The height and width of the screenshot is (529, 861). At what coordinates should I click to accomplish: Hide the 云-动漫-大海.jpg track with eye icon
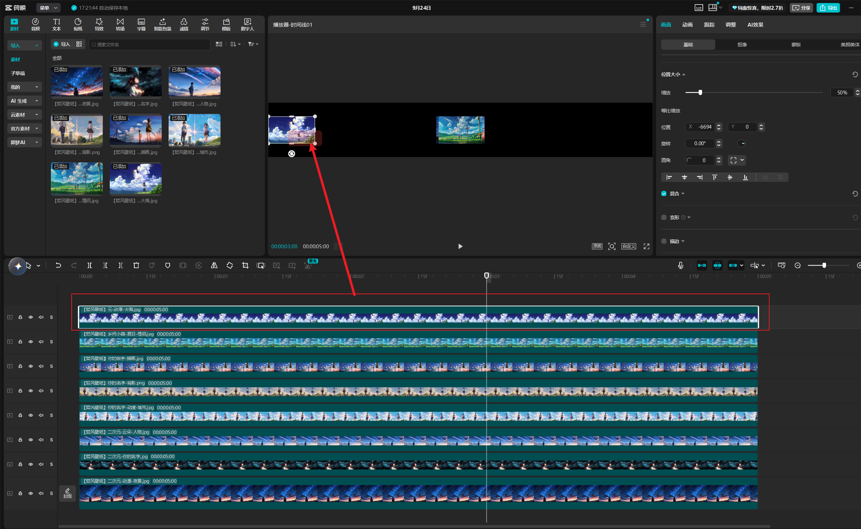tap(31, 317)
